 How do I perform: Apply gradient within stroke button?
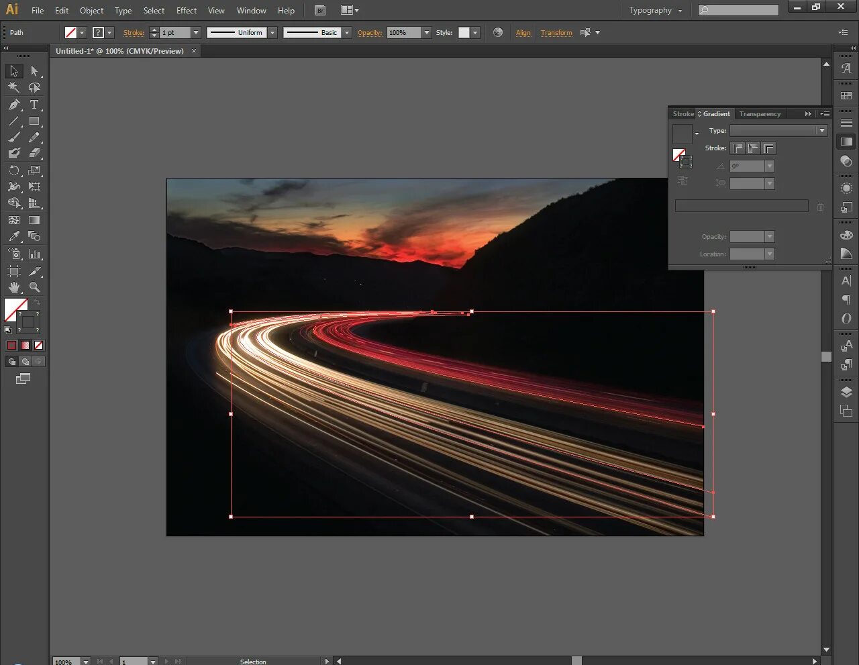(738, 148)
